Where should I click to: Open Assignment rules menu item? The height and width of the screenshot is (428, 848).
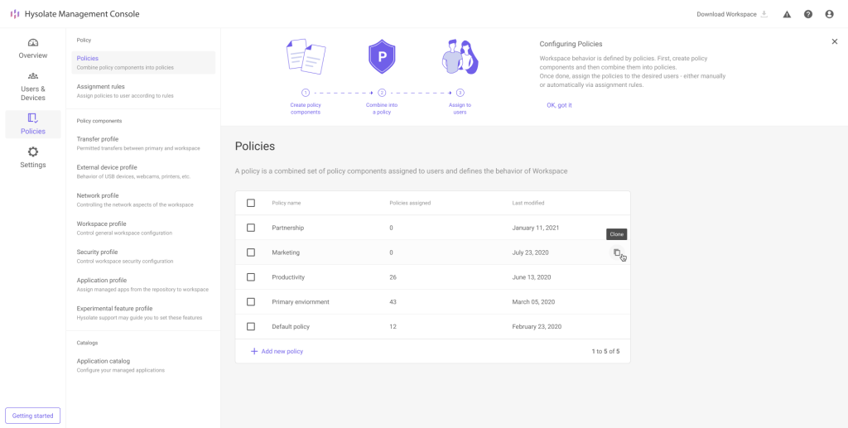(x=101, y=86)
